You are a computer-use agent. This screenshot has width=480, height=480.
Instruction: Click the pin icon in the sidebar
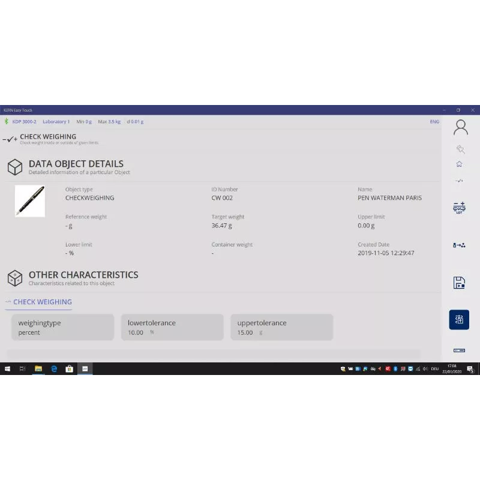click(460, 149)
